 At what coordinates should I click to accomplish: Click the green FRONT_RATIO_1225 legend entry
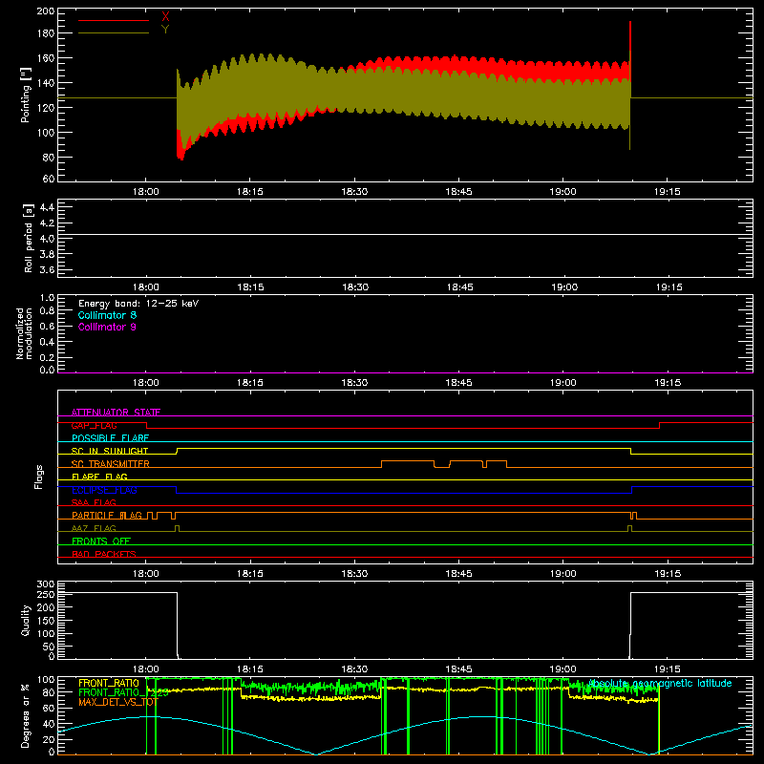123,692
